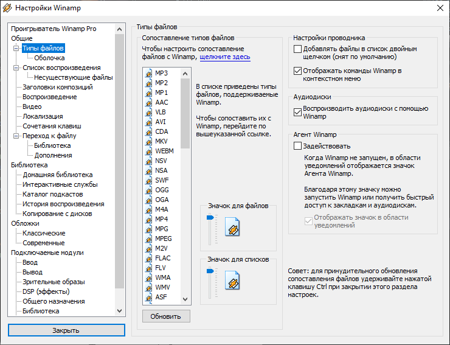Click the MP4 file type icon
The image size is (450, 345).
click(x=148, y=220)
